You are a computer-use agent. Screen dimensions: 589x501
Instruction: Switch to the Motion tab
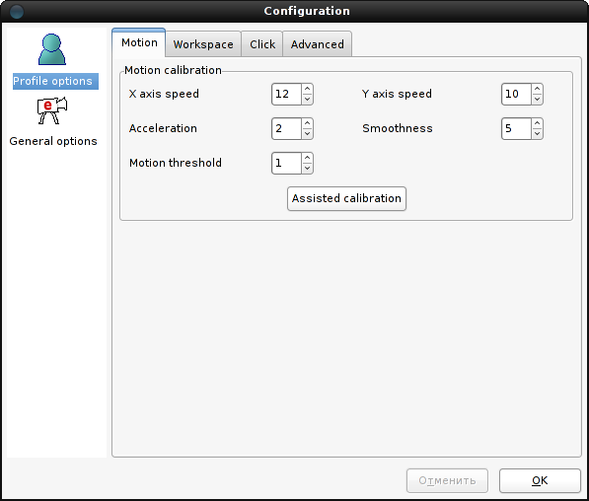click(x=139, y=42)
